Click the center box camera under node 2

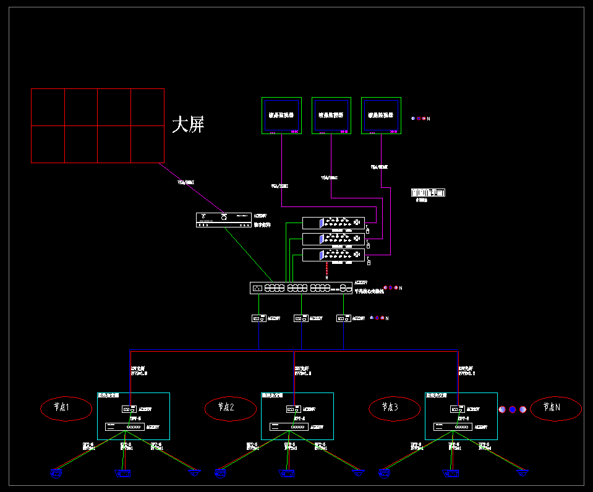pyautogui.click(x=286, y=473)
